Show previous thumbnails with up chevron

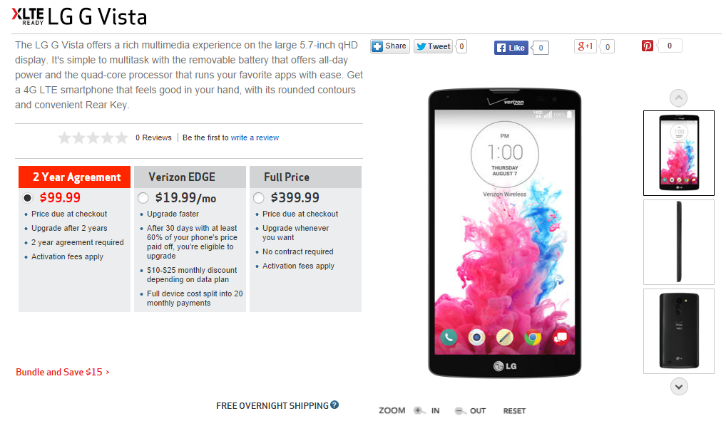678,98
